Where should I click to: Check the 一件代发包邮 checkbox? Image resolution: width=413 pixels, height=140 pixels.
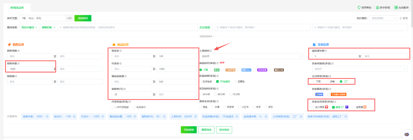pyautogui.click(x=113, y=107)
